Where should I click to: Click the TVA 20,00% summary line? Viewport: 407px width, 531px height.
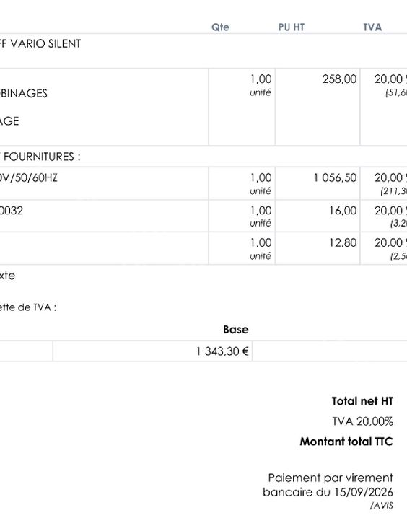point(363,421)
